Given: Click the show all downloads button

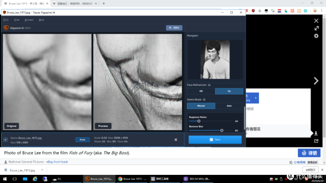Looking at the screenshot, I should pos(310,170).
